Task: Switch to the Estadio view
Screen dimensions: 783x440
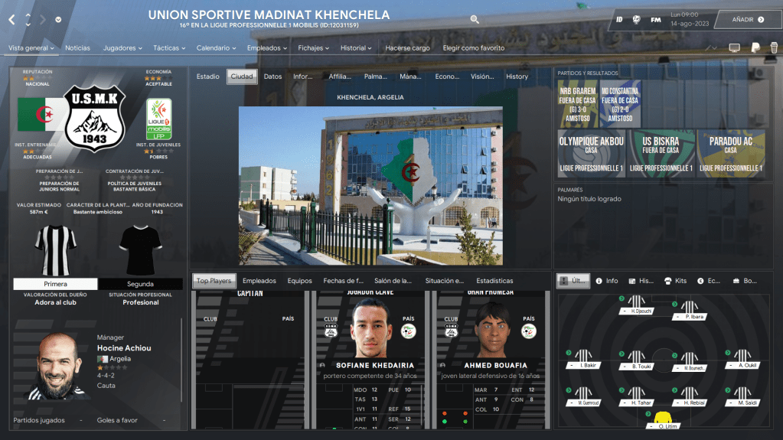Action: tap(207, 77)
